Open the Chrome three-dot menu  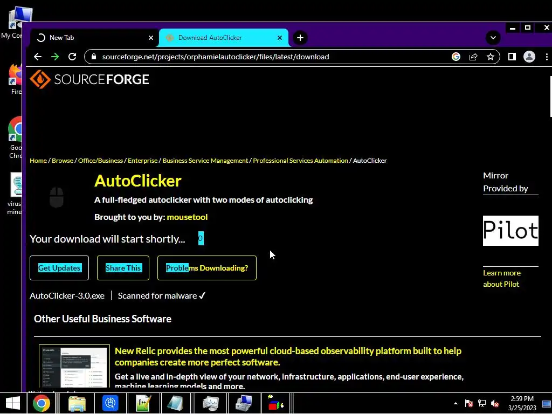click(547, 57)
